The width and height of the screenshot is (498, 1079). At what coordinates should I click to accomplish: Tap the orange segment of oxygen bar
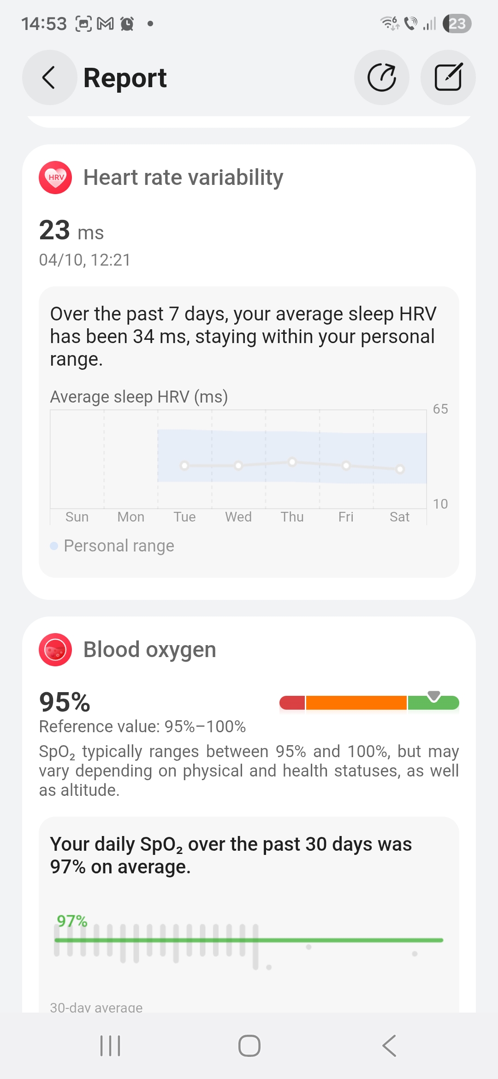(x=356, y=703)
